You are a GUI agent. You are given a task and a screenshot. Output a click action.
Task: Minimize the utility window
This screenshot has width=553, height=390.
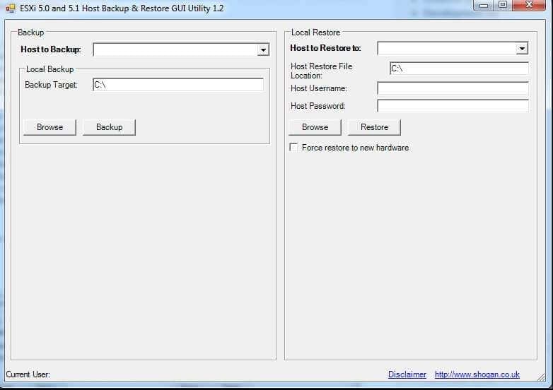tap(484, 5)
